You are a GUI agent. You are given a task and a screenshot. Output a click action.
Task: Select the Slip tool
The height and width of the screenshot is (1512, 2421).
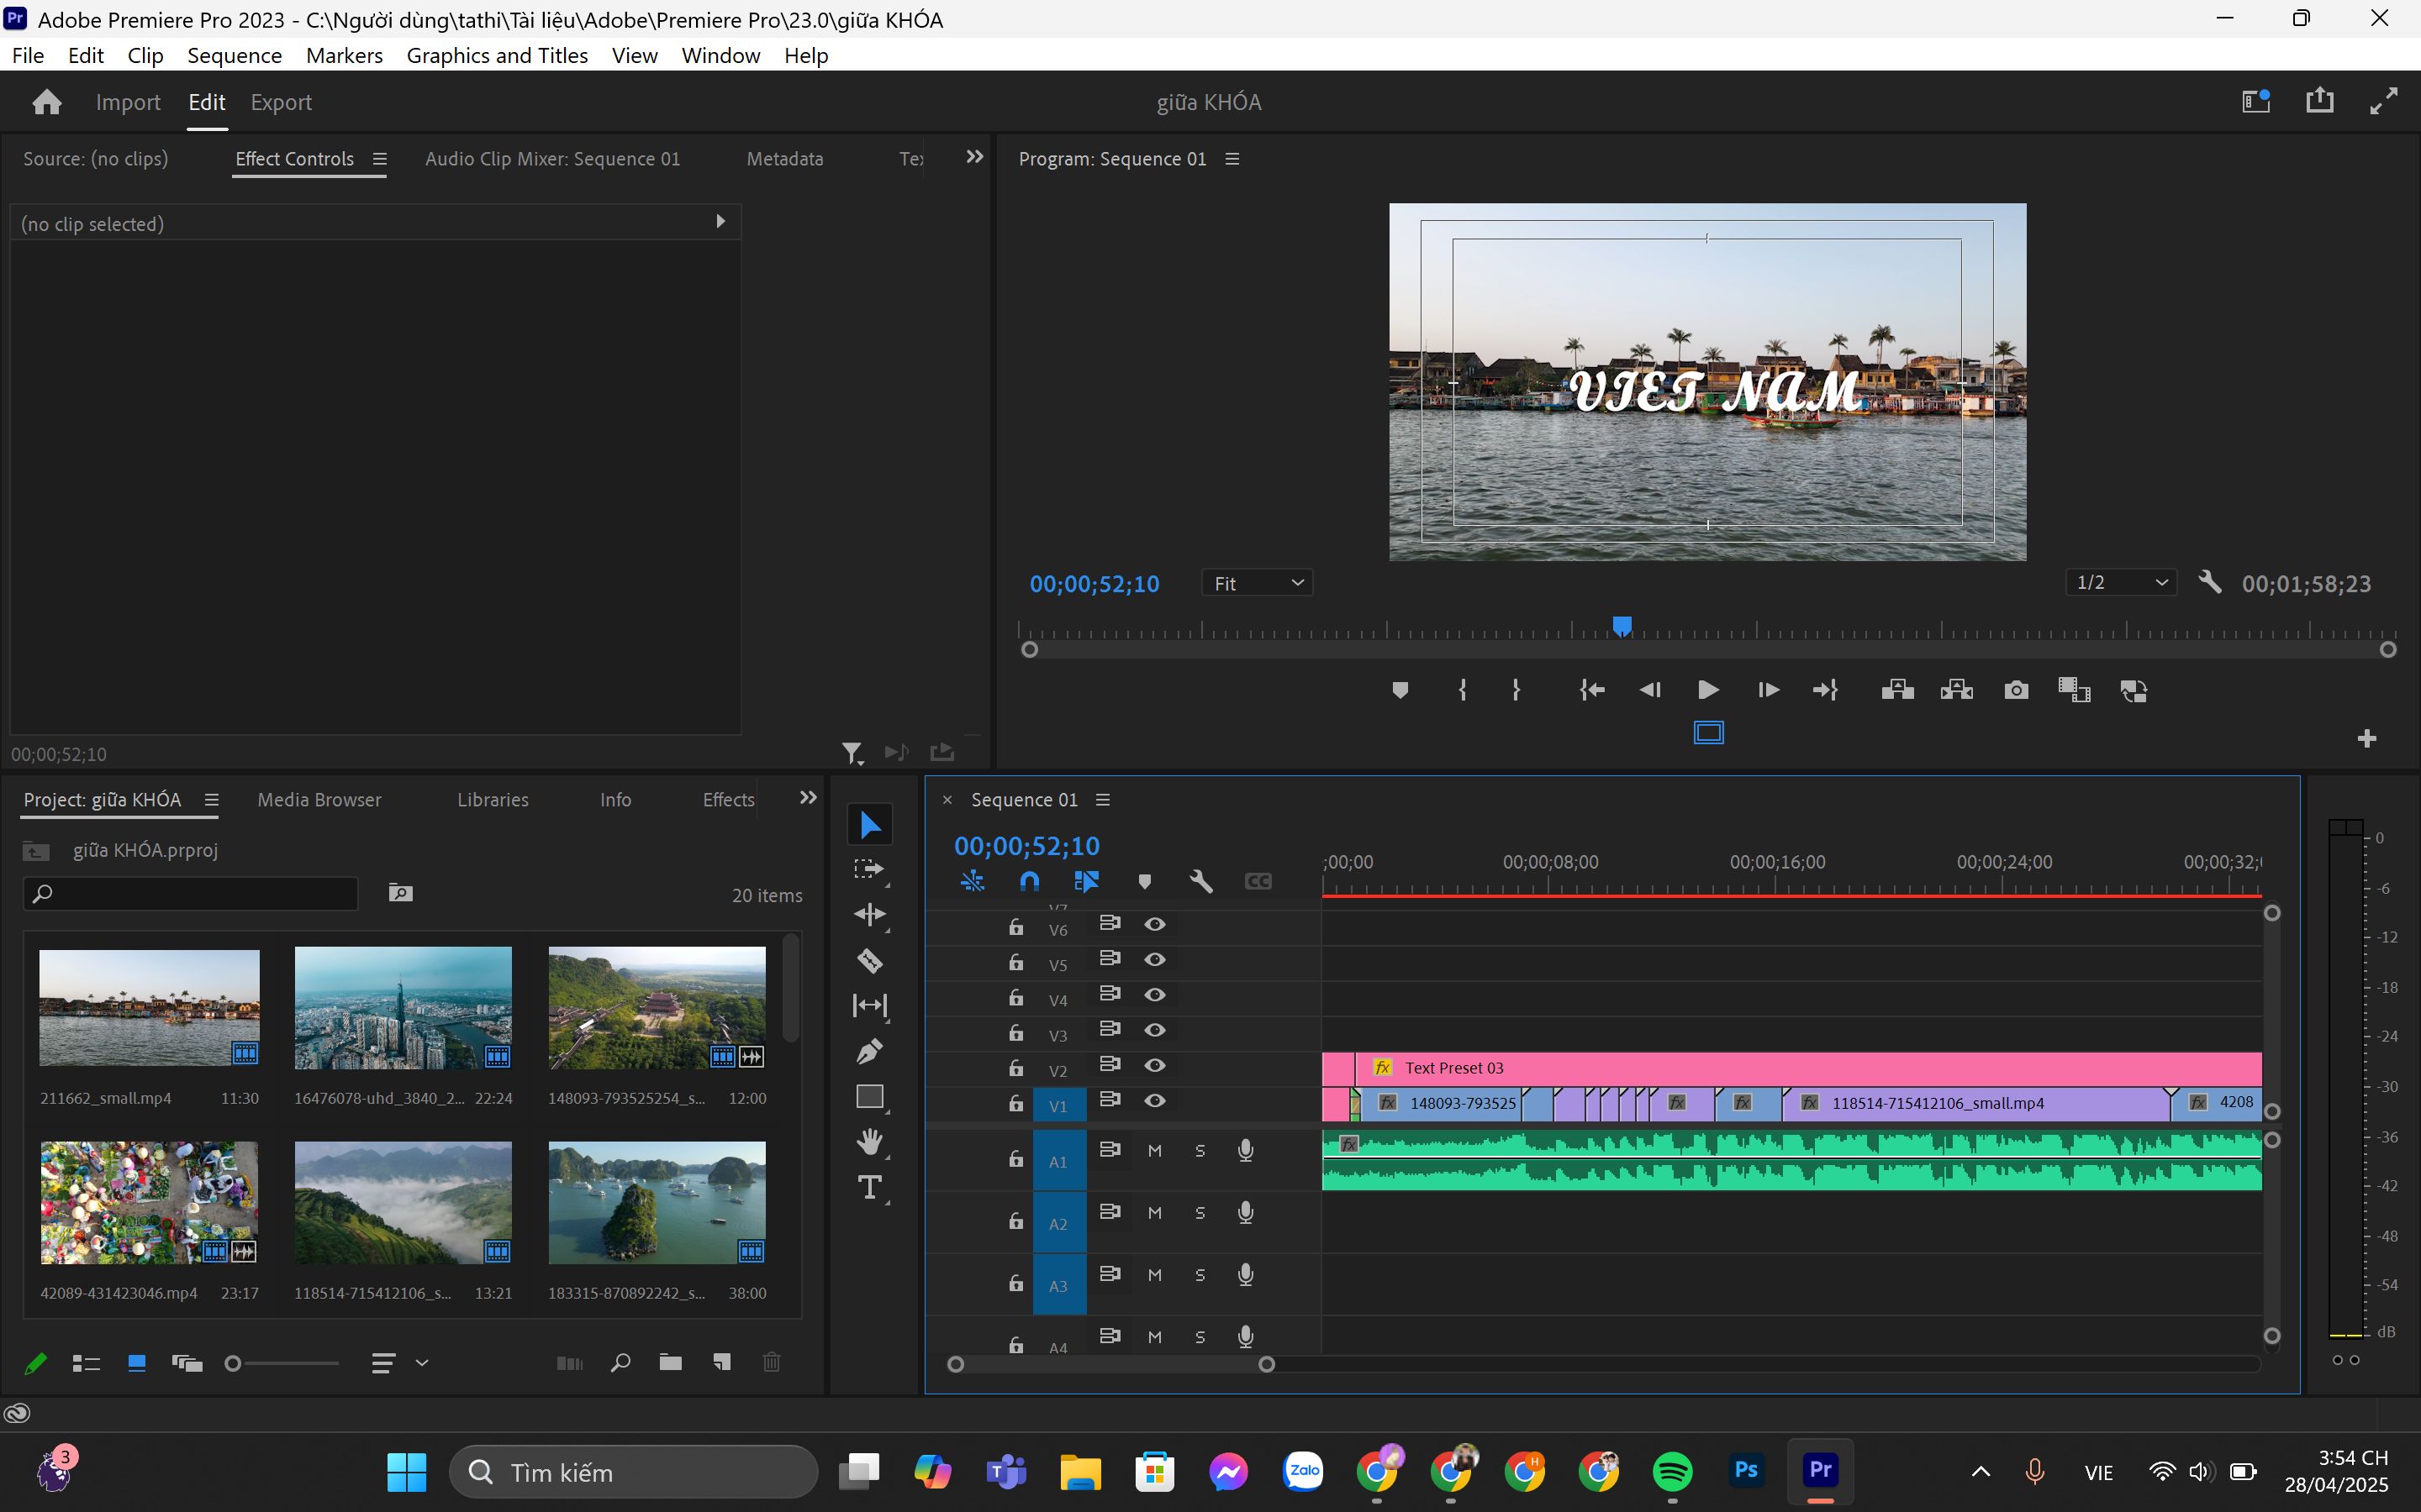tap(869, 1005)
